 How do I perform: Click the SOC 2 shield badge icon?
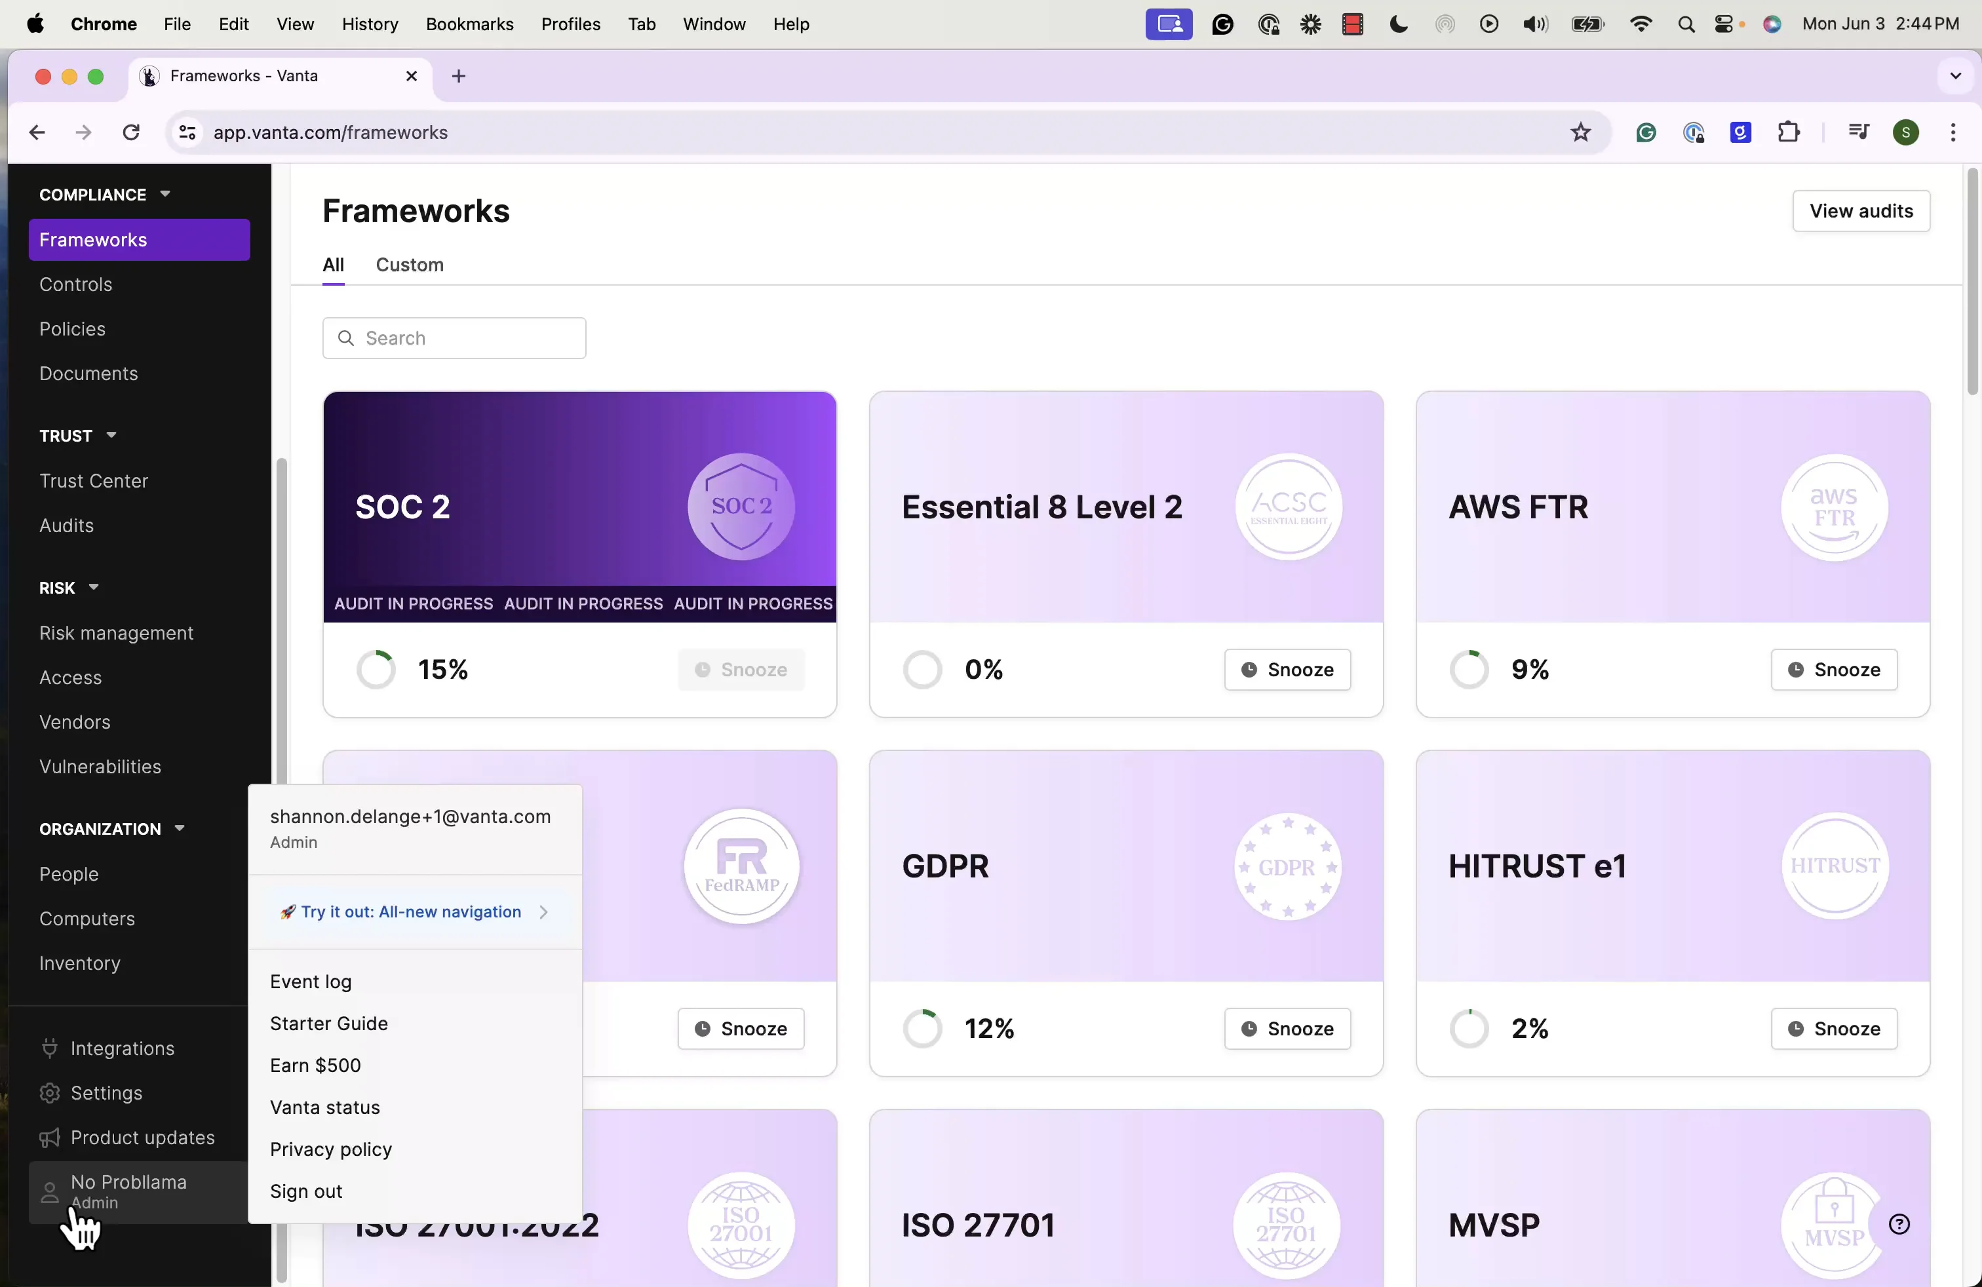(x=741, y=507)
